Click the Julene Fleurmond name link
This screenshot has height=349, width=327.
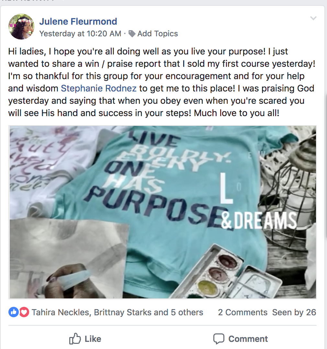[78, 22]
